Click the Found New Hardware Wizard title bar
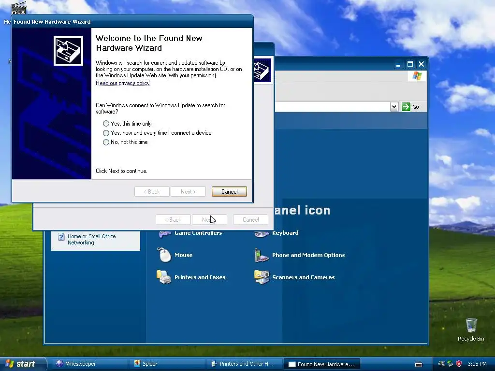This screenshot has width=495, height=371. tap(132, 22)
